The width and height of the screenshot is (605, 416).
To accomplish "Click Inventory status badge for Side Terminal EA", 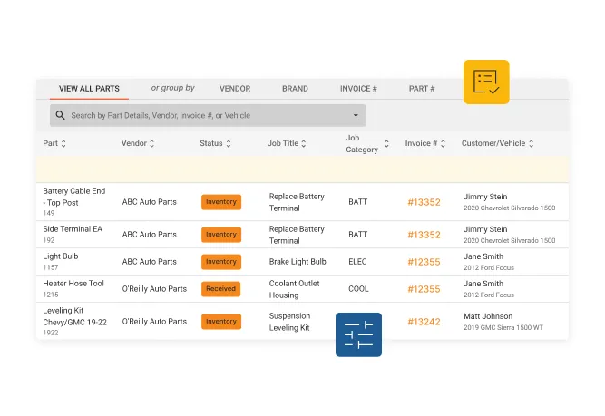I will pyautogui.click(x=221, y=235).
